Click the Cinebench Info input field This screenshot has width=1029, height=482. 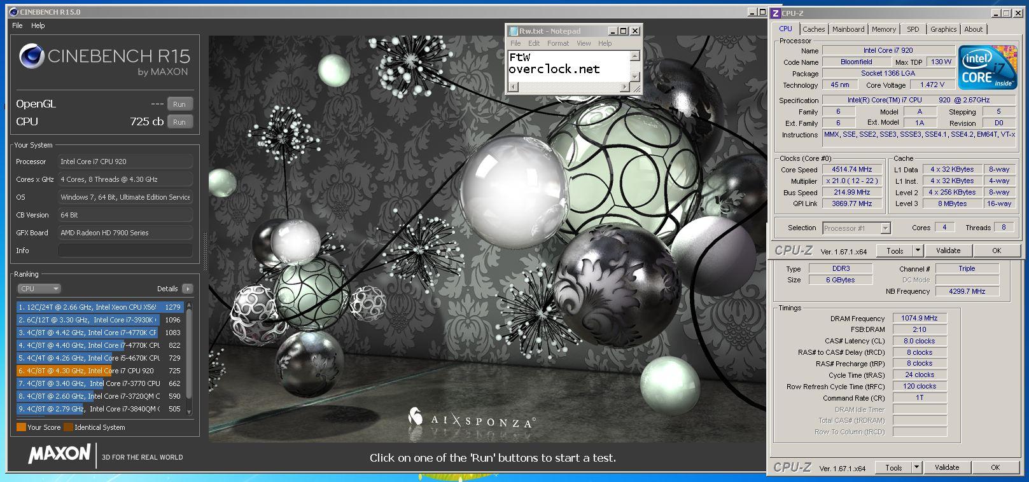click(x=125, y=251)
